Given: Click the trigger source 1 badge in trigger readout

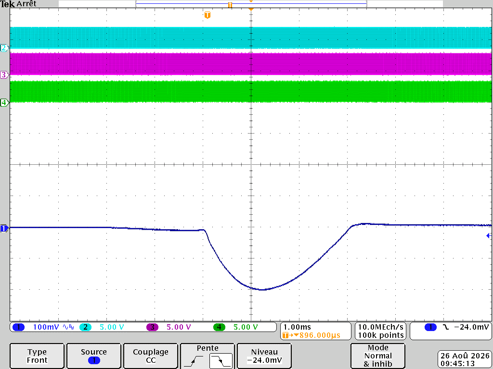Looking at the screenshot, I should [430, 327].
